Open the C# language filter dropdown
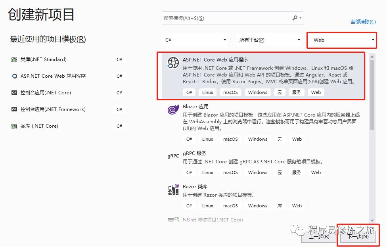Image resolution: width=387 pixels, height=247 pixels. click(x=195, y=40)
